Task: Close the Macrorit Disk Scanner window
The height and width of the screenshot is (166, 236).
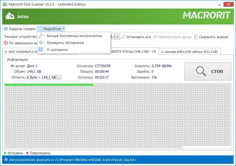Action: pos(229,4)
